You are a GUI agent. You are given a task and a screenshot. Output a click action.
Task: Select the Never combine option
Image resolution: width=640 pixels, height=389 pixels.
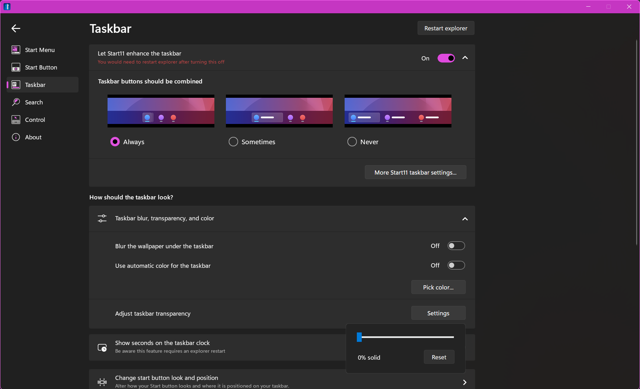(x=352, y=142)
